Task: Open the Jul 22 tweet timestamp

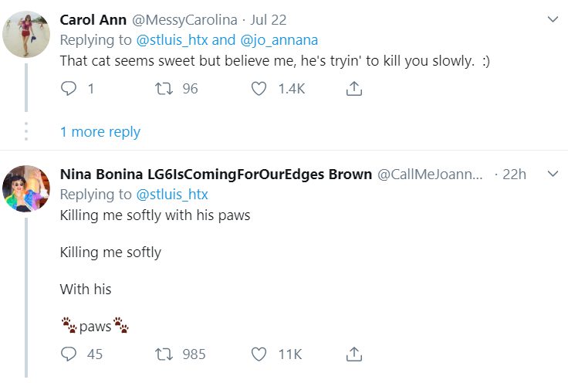Action: click(269, 20)
